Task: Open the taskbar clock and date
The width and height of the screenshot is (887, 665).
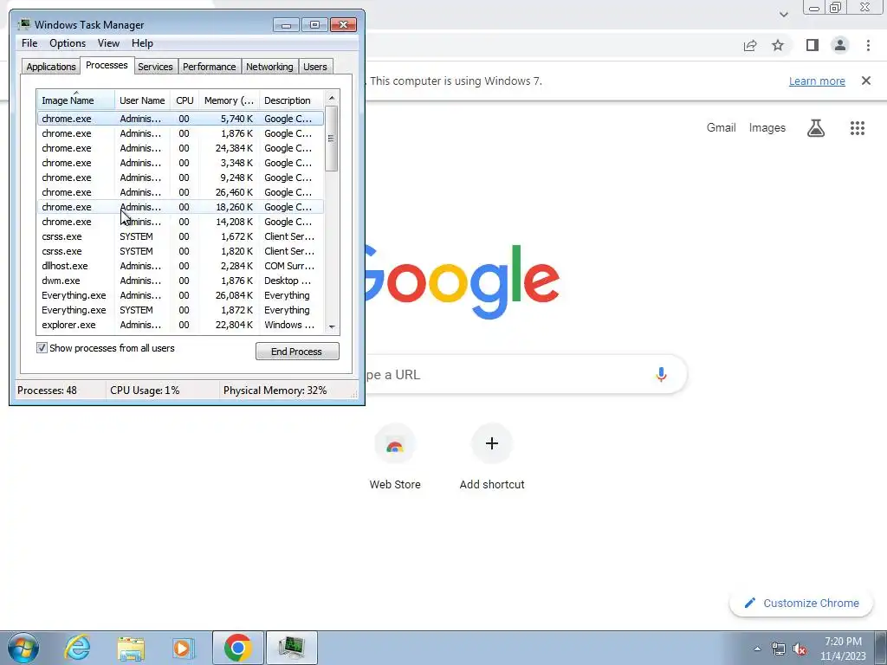Action: [843, 649]
